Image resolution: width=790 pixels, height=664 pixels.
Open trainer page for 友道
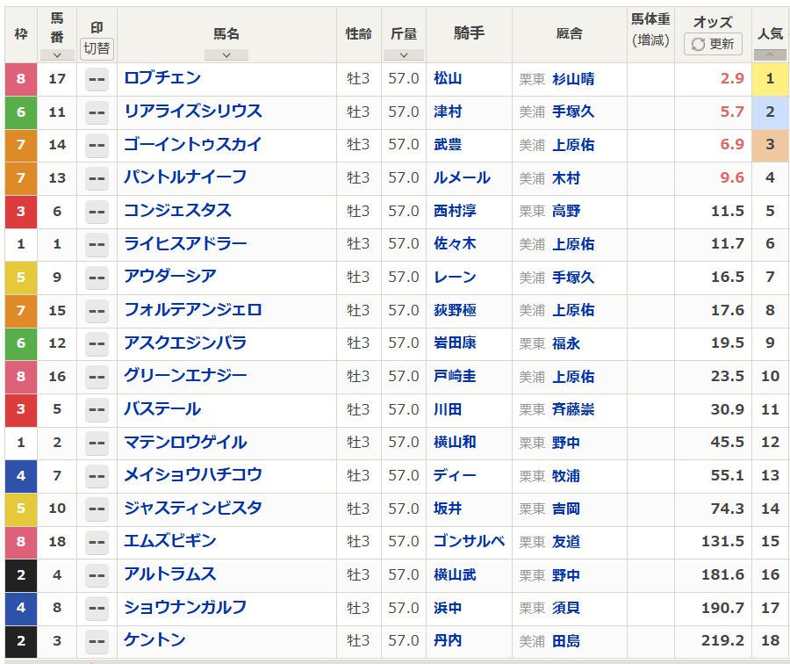click(566, 542)
